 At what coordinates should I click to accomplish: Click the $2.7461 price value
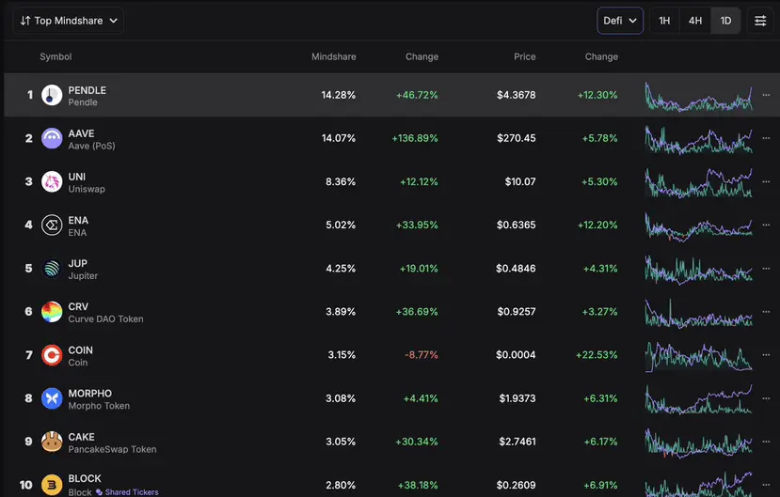point(517,442)
